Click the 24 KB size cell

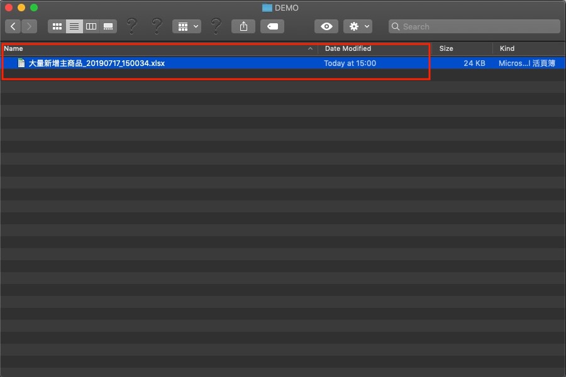point(474,63)
